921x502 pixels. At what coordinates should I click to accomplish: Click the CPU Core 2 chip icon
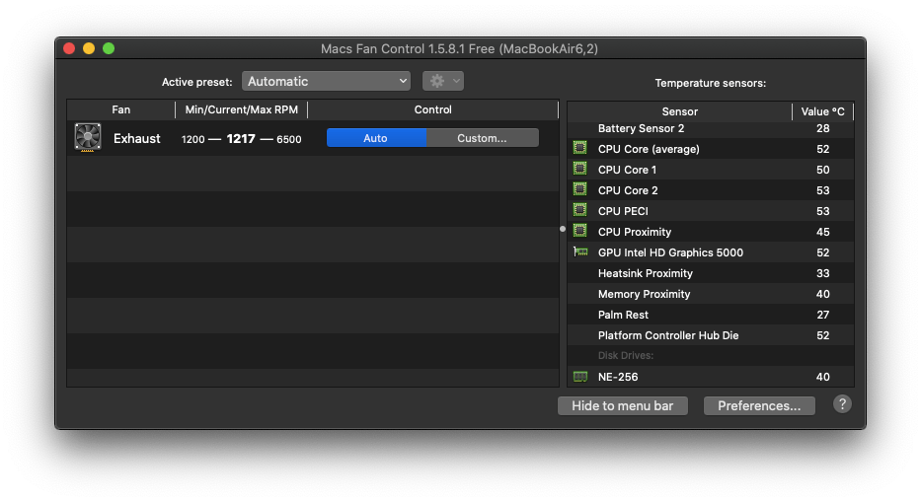(579, 189)
